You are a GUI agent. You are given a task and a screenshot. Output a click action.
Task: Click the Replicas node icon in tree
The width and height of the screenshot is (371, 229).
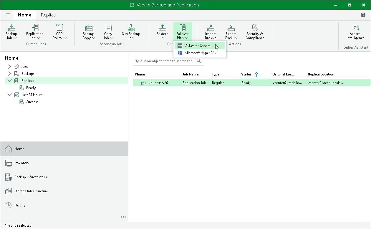pos(16,81)
